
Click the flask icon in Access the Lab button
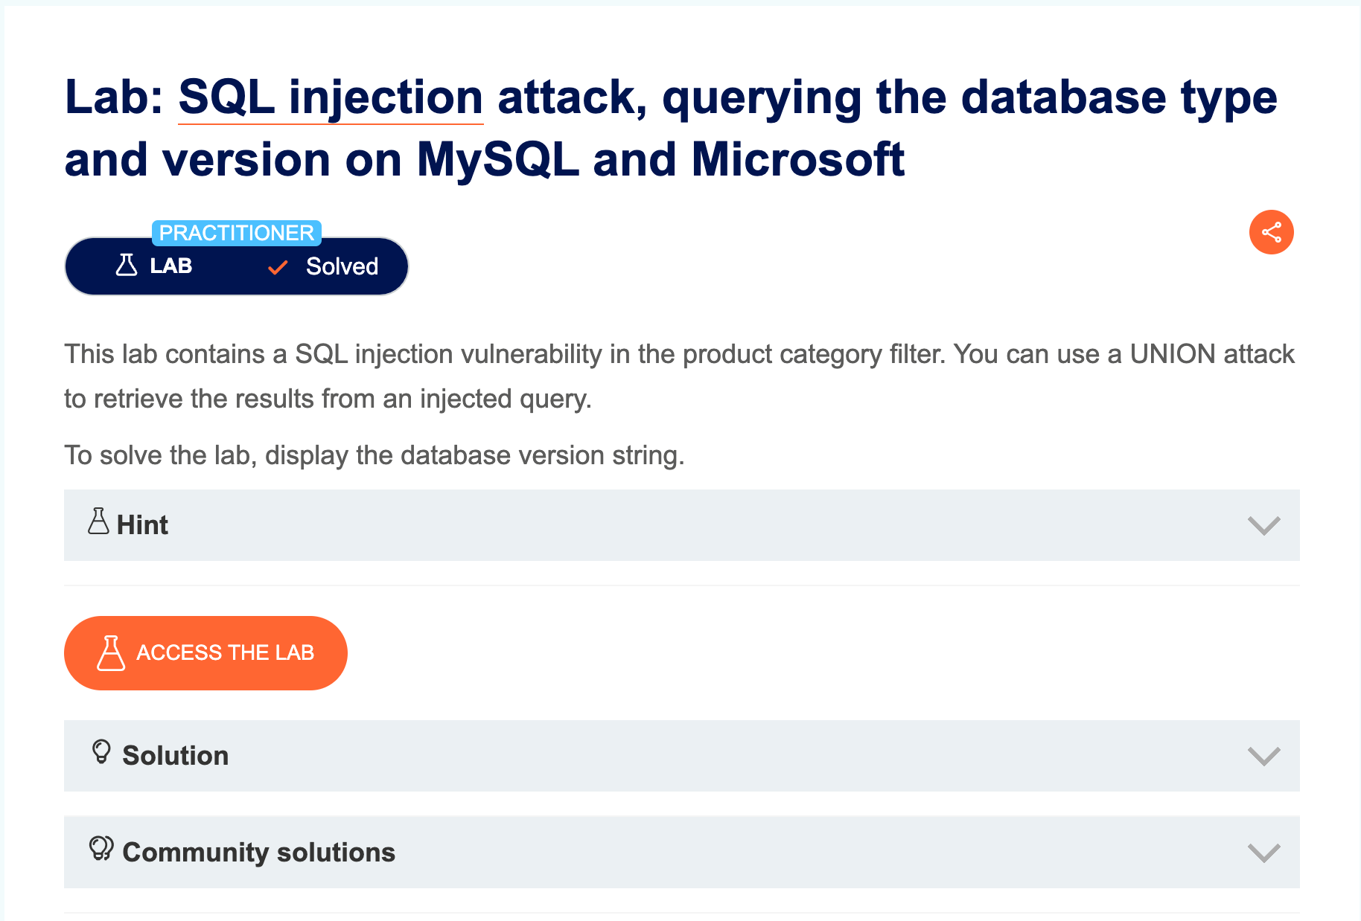tap(111, 652)
